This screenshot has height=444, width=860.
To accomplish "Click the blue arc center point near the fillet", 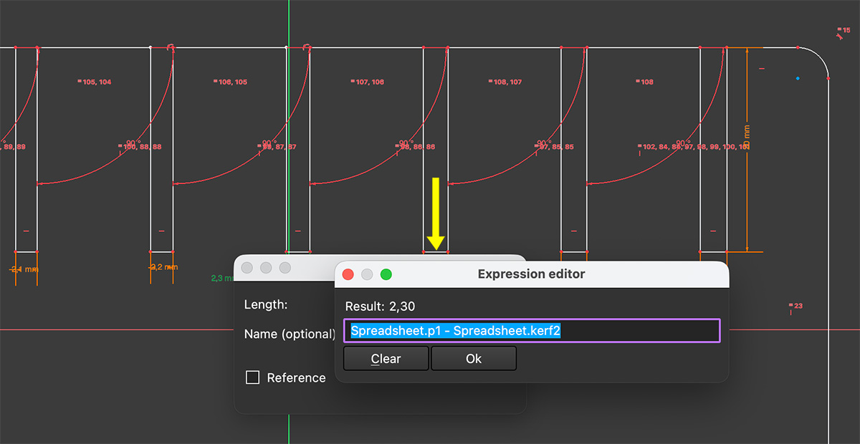I will pyautogui.click(x=798, y=79).
